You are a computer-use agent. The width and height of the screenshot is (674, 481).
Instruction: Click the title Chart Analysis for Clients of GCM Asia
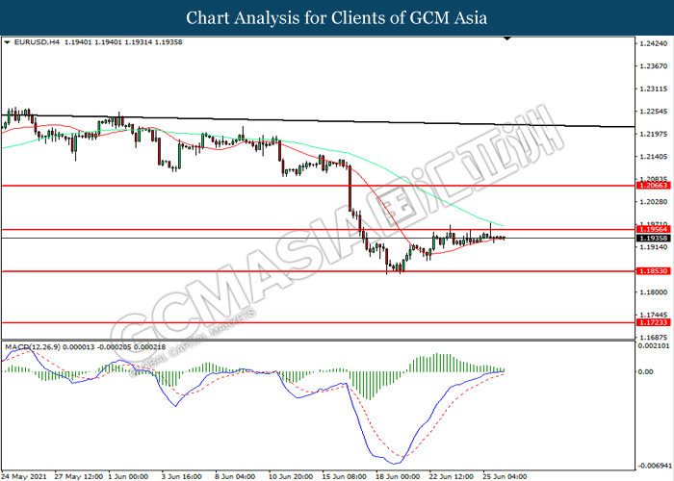click(x=337, y=17)
